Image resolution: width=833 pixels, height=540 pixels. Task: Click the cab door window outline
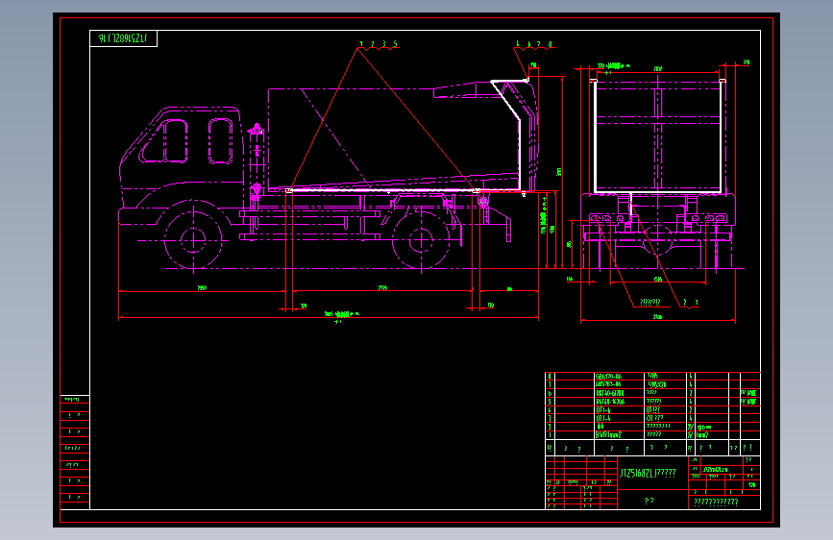pos(175,141)
